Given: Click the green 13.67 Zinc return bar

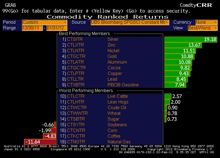Looking at the screenshot, I should click(183, 45).
